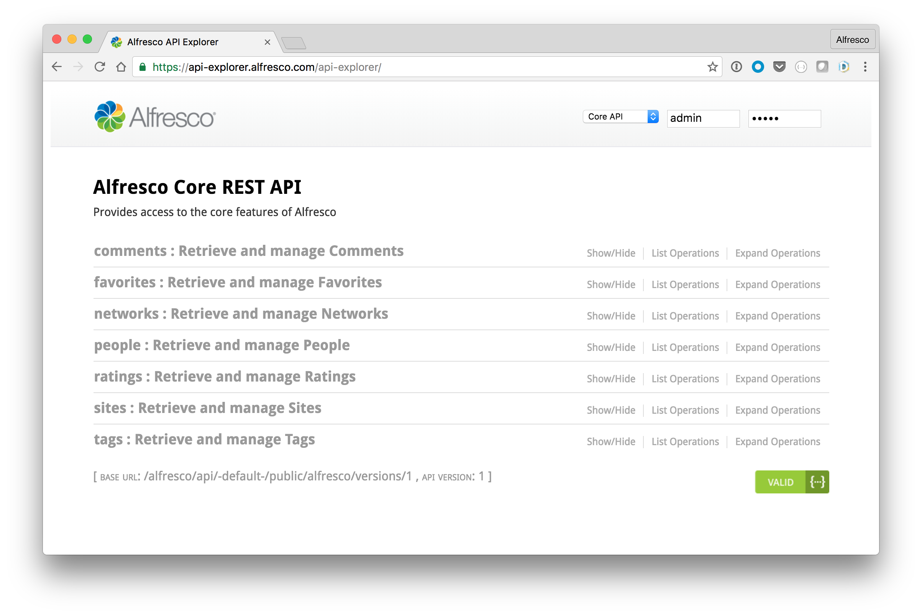Expand Operations for the sites section

point(778,411)
